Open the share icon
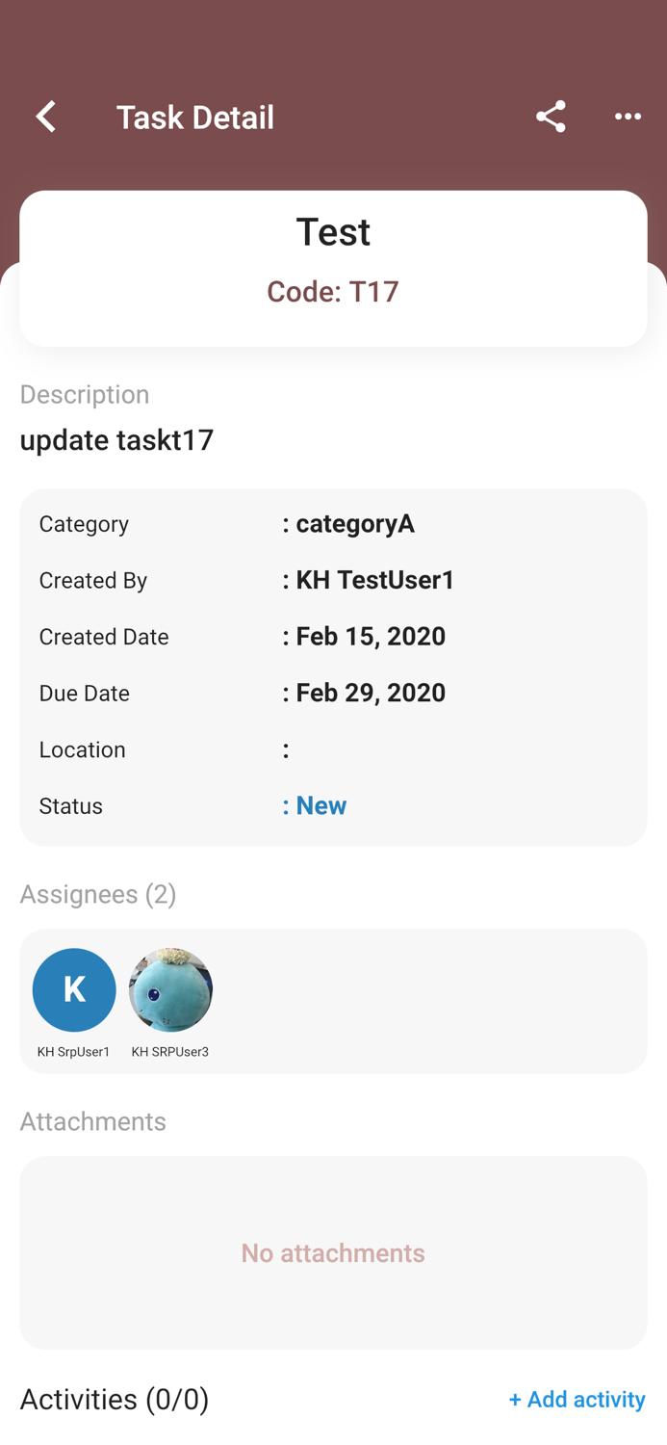 click(x=551, y=116)
